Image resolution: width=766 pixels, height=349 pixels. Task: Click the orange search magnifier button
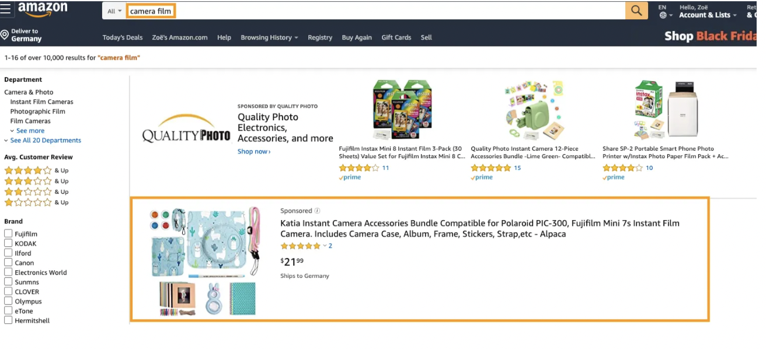point(636,11)
